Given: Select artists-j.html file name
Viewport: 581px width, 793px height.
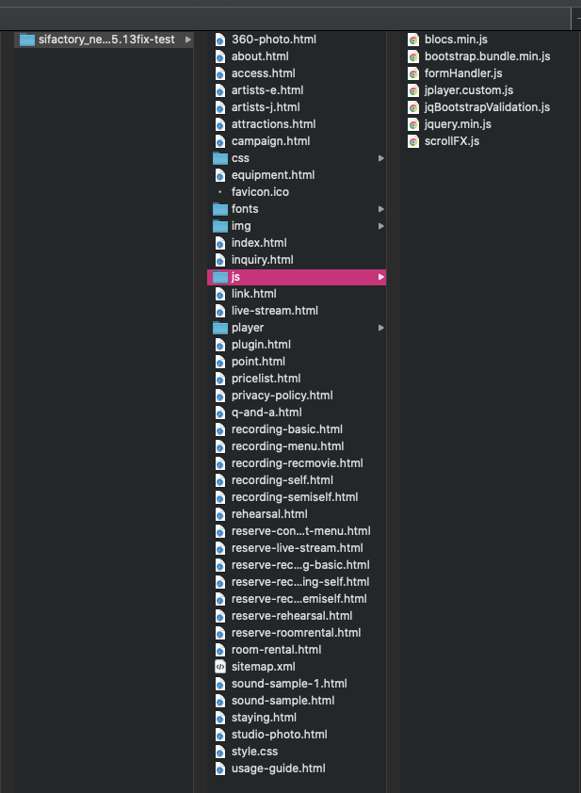Looking at the screenshot, I should pos(266,107).
